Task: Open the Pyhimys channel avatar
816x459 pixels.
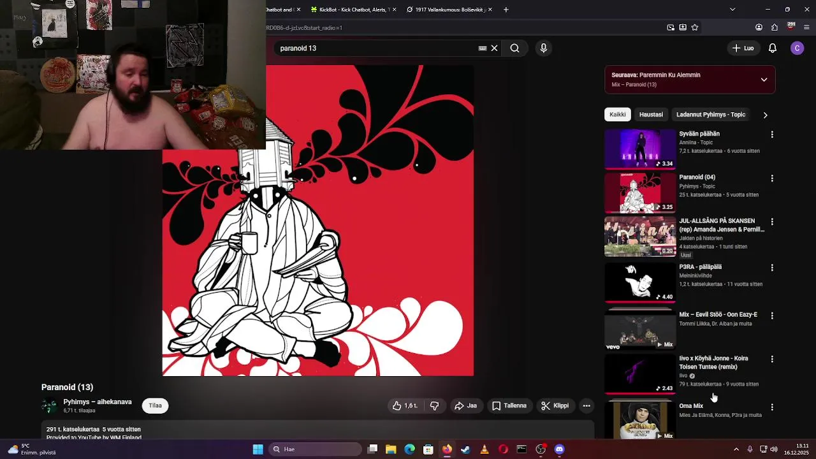Action: click(x=49, y=406)
